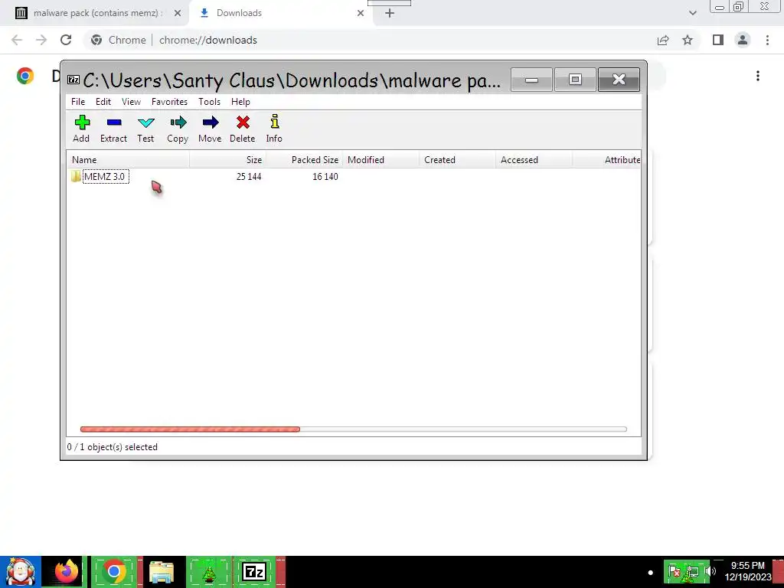The width and height of the screenshot is (784, 588).
Task: Click the volume tray icon
Action: pyautogui.click(x=710, y=571)
